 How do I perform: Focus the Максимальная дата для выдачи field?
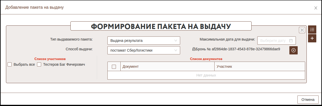273,41
